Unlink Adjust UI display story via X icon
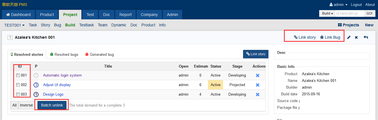The height and width of the screenshot is (120, 378). pyautogui.click(x=257, y=85)
